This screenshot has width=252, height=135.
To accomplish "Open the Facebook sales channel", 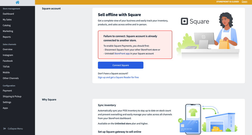I will pos(8,61).
